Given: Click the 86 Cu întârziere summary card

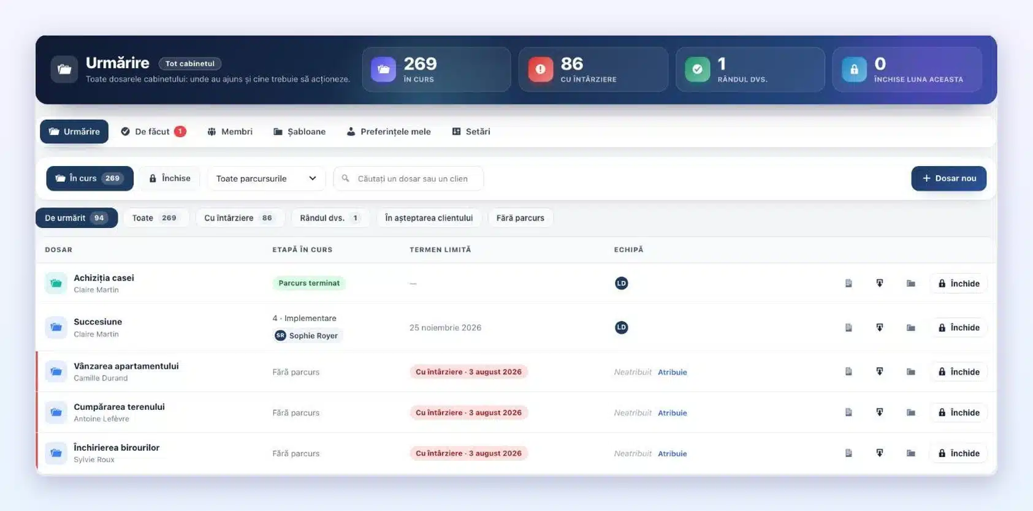Looking at the screenshot, I should [x=593, y=70].
